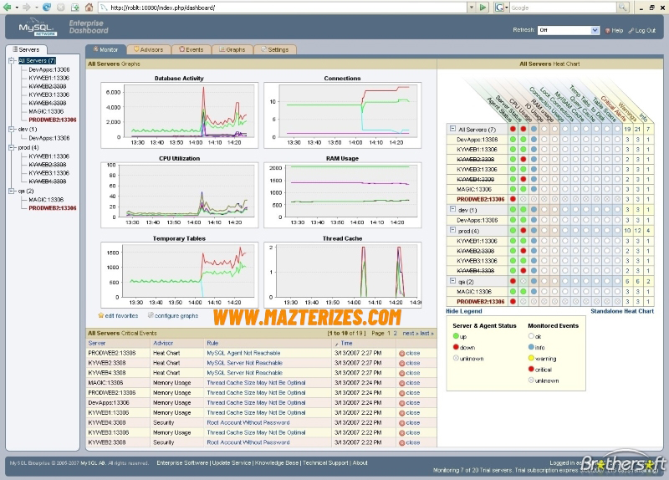Click the Help icon in header
669x480 pixels.
coord(608,30)
